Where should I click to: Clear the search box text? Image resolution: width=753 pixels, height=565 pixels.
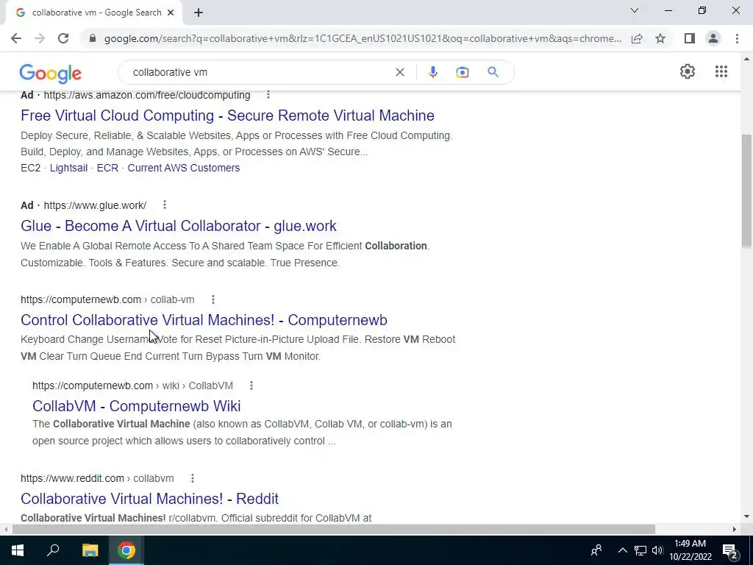coord(399,72)
